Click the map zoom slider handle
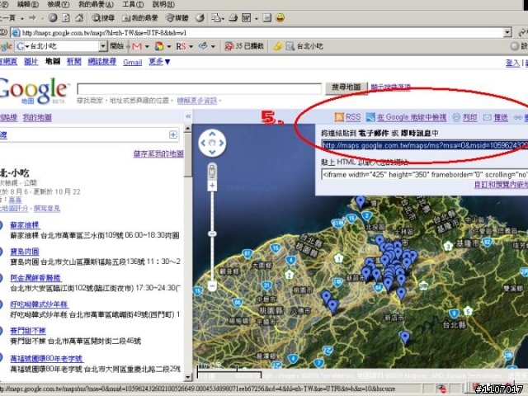Screen dimensions: 528x396 click(212, 233)
